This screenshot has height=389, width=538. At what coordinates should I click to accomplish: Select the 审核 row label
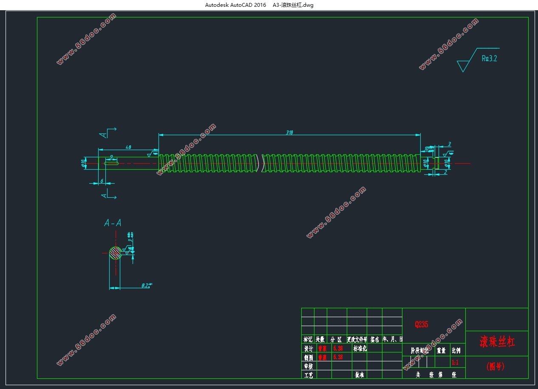coord(308,366)
